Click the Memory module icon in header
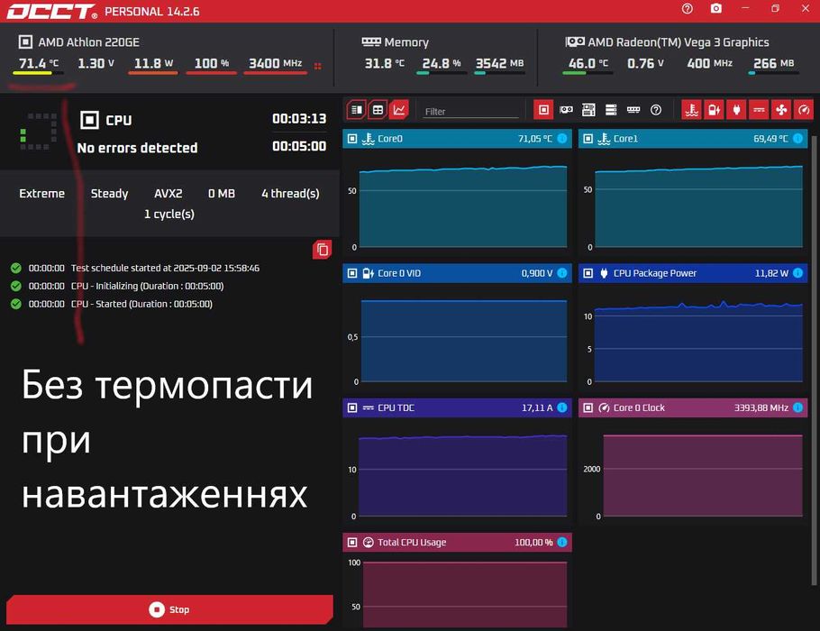Viewport: 820px width, 631px height. (x=371, y=41)
